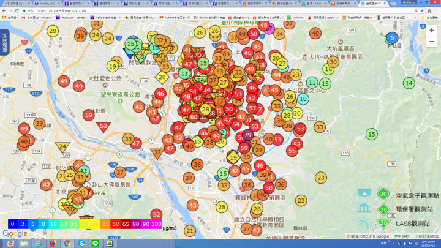441x248 pixels.
Task: Open the blue 5 sensor marker
Action: (393, 38)
